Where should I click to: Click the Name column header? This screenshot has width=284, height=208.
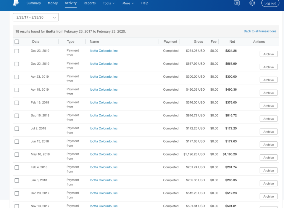94,41
